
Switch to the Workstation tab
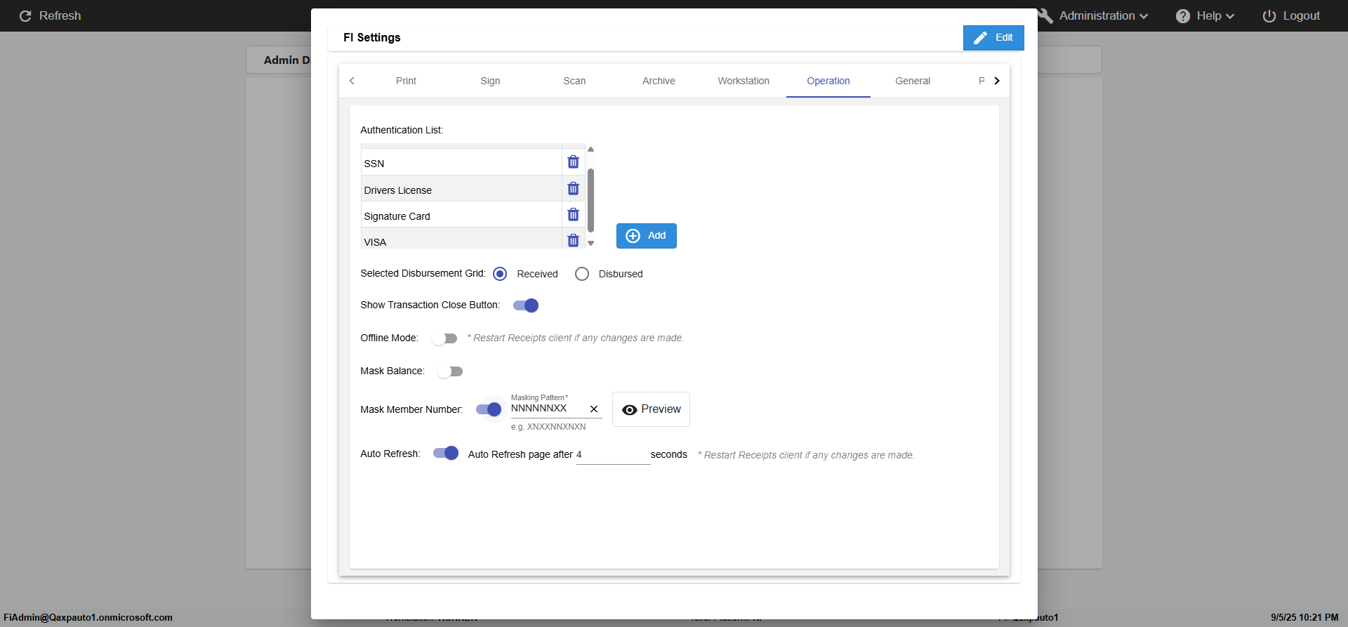click(743, 81)
